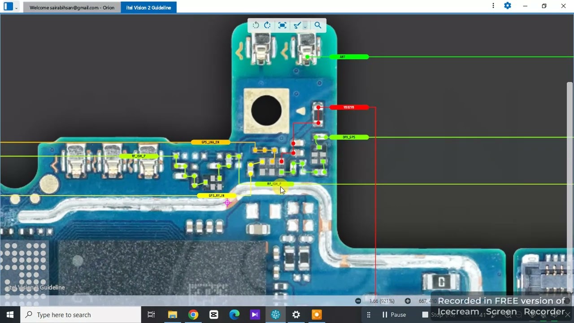Select the GPS_RF_IN net label

217,196
